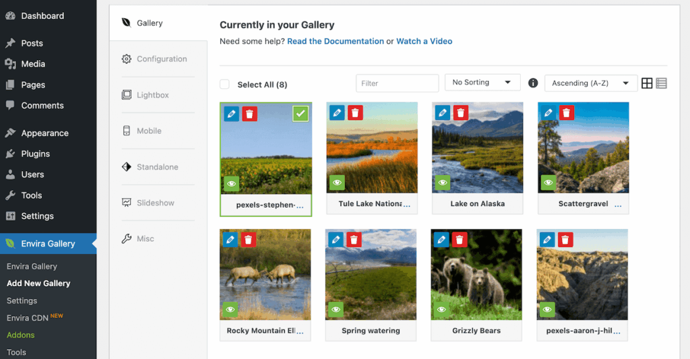
Task: Edit the Grizzly Bears image
Action: [441, 240]
